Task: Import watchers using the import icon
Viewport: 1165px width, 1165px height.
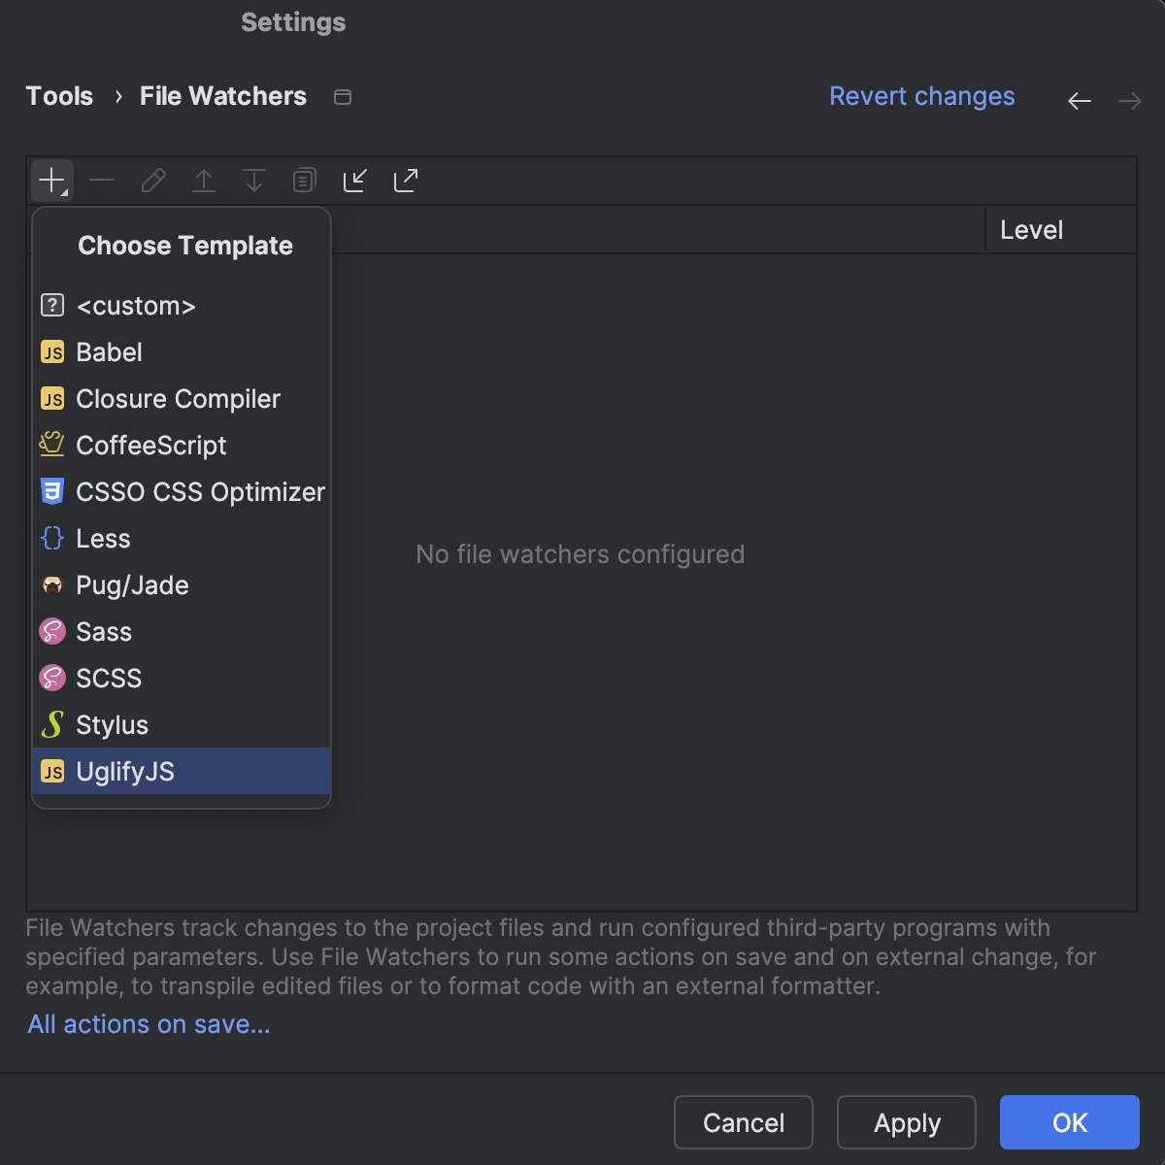Action: [x=354, y=180]
